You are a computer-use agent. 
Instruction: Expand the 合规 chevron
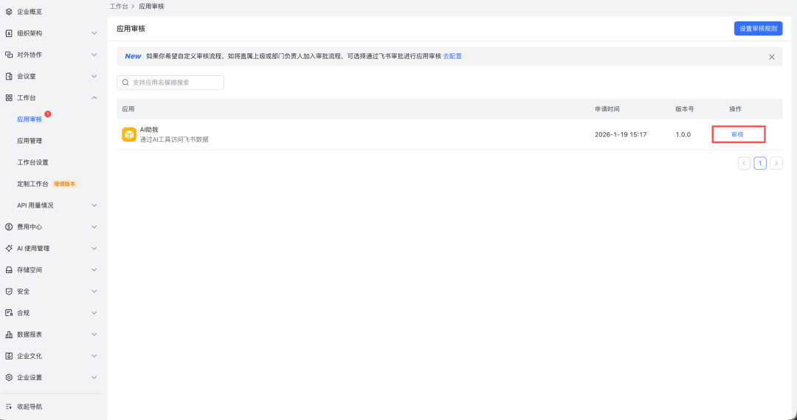pos(94,313)
